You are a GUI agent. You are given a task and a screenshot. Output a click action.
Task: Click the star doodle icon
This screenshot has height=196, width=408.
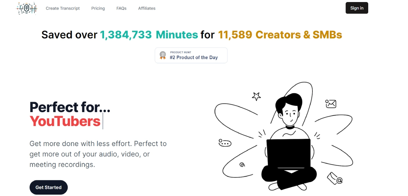click(256, 96)
